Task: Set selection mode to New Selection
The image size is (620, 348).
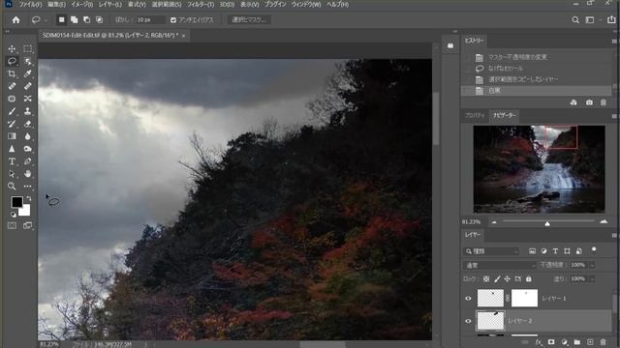Action: click(62, 19)
